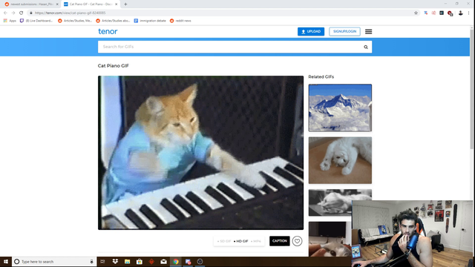This screenshot has height=267, width=475.
Task: Open the red diamond taskbar app
Action: click(151, 262)
